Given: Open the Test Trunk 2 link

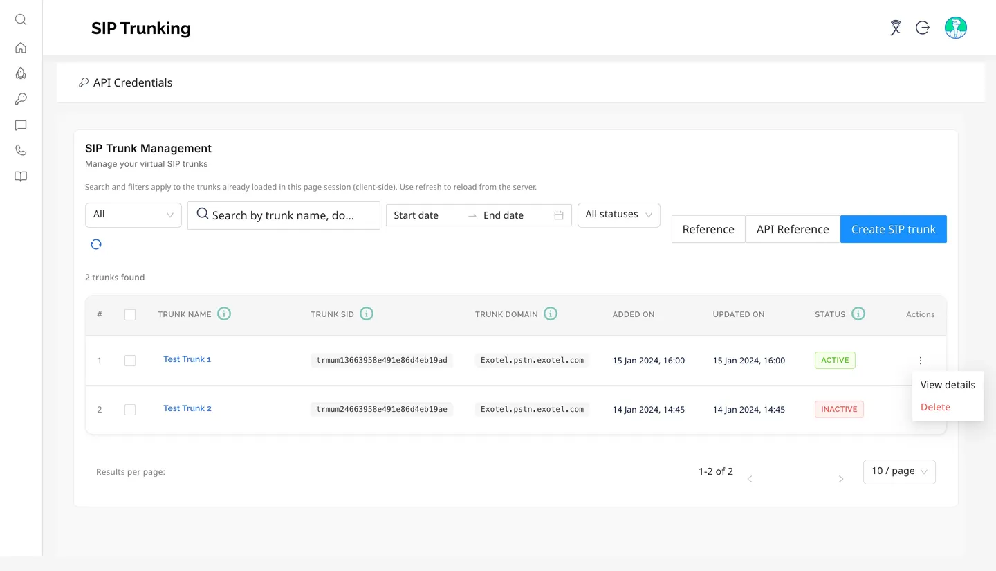Looking at the screenshot, I should [x=187, y=408].
